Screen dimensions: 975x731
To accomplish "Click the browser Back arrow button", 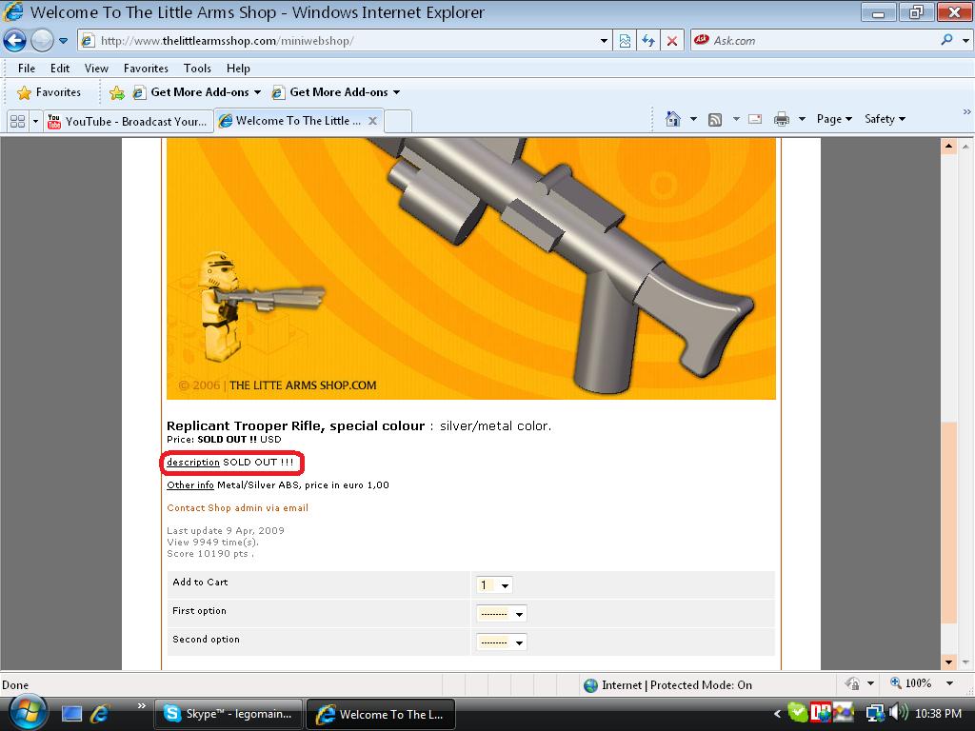I will [x=15, y=41].
